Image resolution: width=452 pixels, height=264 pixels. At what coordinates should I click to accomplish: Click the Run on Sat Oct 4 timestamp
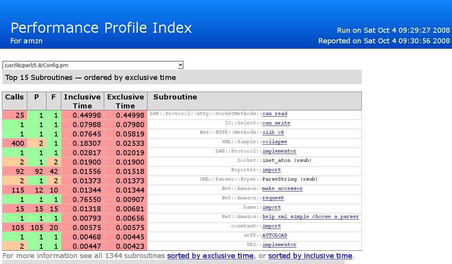pyautogui.click(x=393, y=30)
